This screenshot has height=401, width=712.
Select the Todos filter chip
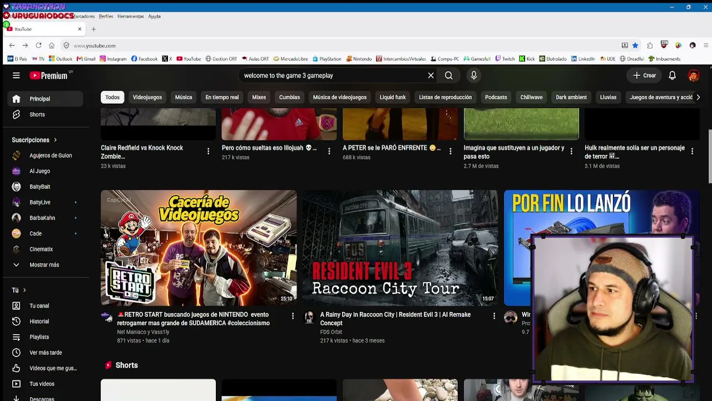[112, 97]
